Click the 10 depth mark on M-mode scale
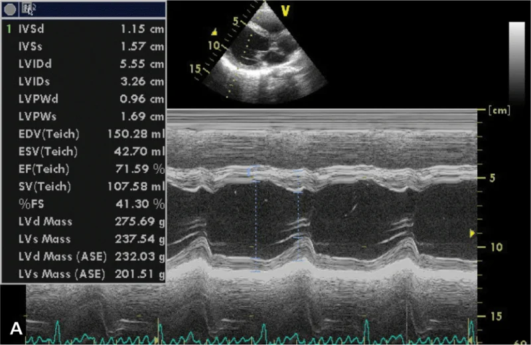This screenshot has width=531, height=345. (x=496, y=247)
